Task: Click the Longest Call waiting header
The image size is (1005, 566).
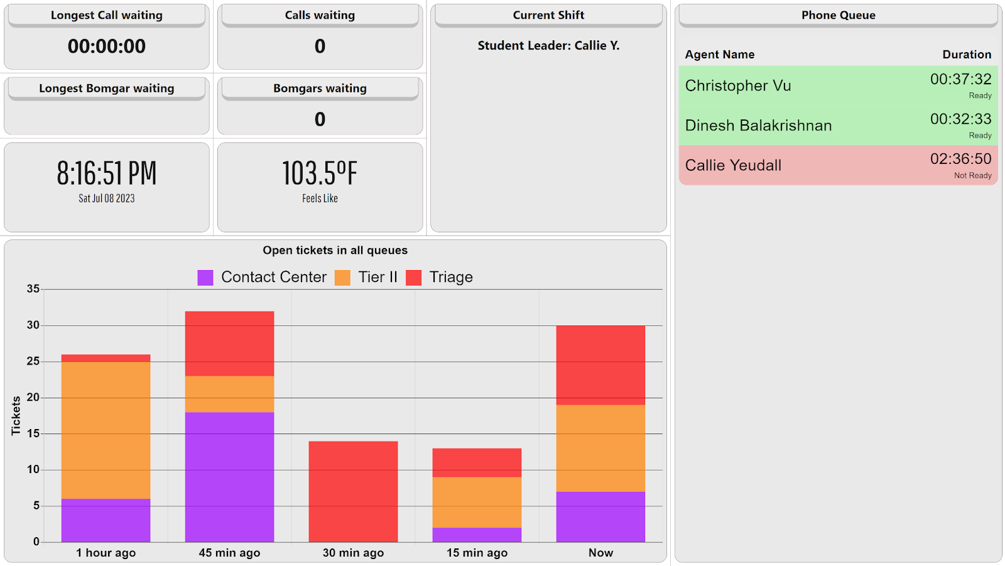Action: (107, 15)
